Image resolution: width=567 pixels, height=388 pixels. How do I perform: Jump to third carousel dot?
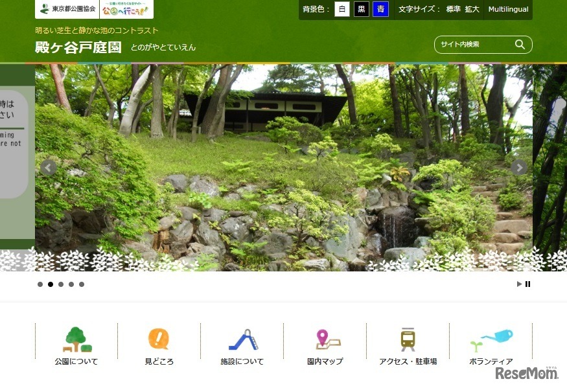(61, 284)
